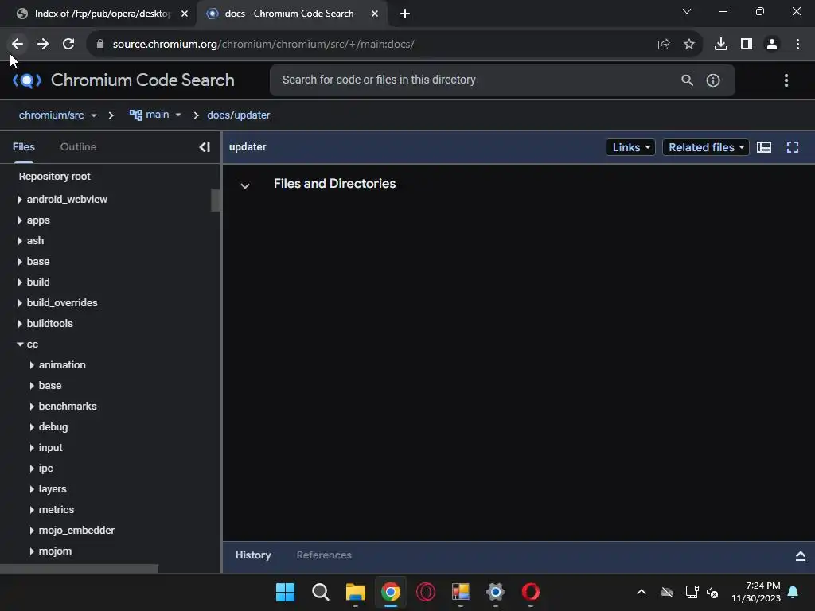Image resolution: width=815 pixels, height=611 pixels.
Task: Select the References tab
Action: pyautogui.click(x=324, y=555)
